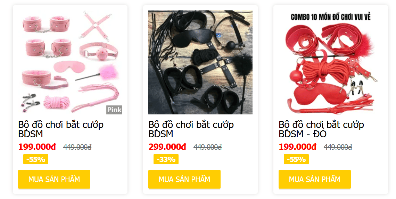Viewport: 396px width, 199px height.
Task: Click the -33% discount badge
Action: 166,159
